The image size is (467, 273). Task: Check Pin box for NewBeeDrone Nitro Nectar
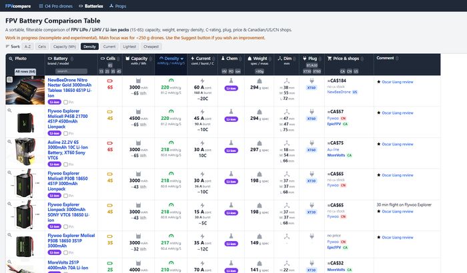[x=65, y=102]
